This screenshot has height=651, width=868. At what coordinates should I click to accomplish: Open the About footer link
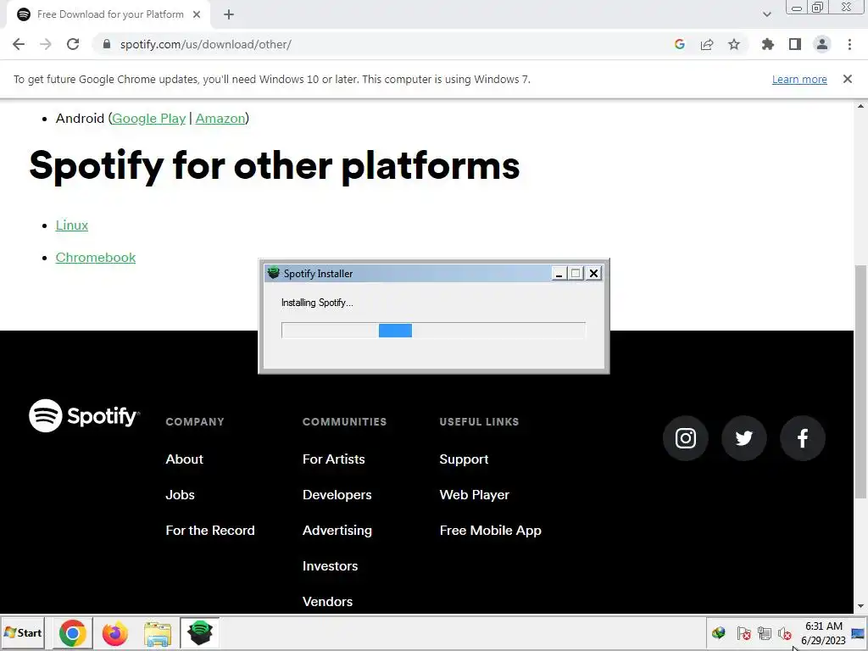(184, 459)
